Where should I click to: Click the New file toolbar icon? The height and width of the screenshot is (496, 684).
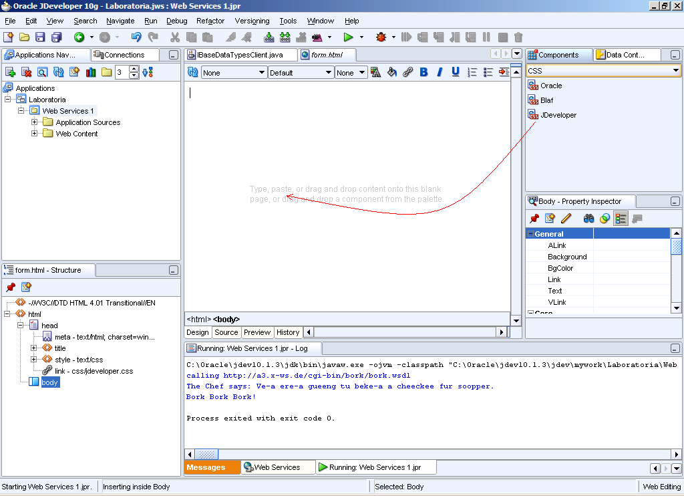pyautogui.click(x=8, y=37)
